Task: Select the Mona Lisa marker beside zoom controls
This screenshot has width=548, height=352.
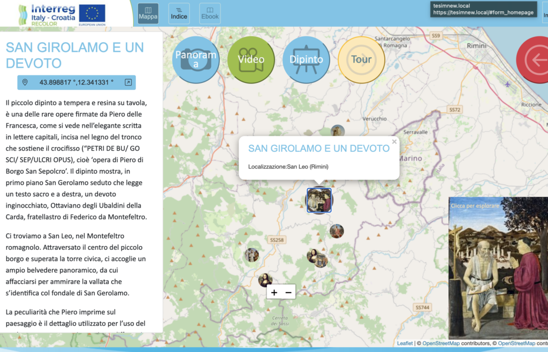Action: coord(265,280)
